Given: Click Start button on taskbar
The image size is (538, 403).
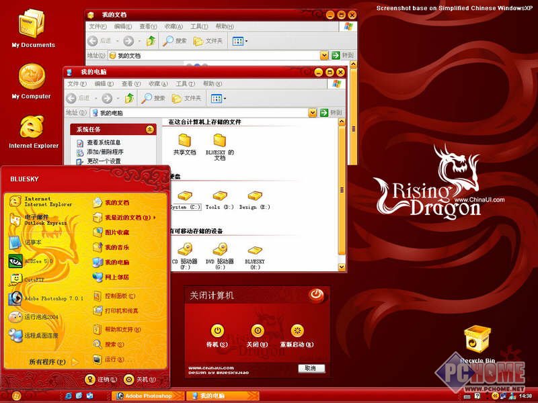Looking at the screenshot, I should 16,396.
